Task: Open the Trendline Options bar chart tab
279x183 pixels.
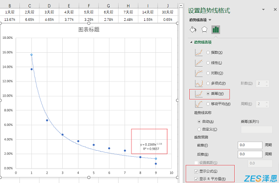Action: coord(216,29)
